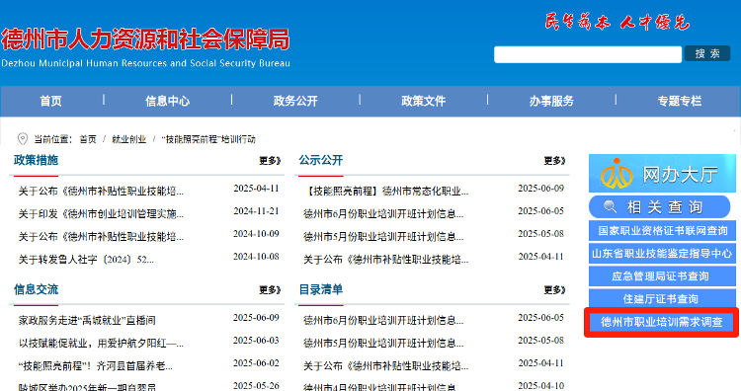Expand 更多 for 目录清单 section
The height and width of the screenshot is (391, 741).
[555, 290]
